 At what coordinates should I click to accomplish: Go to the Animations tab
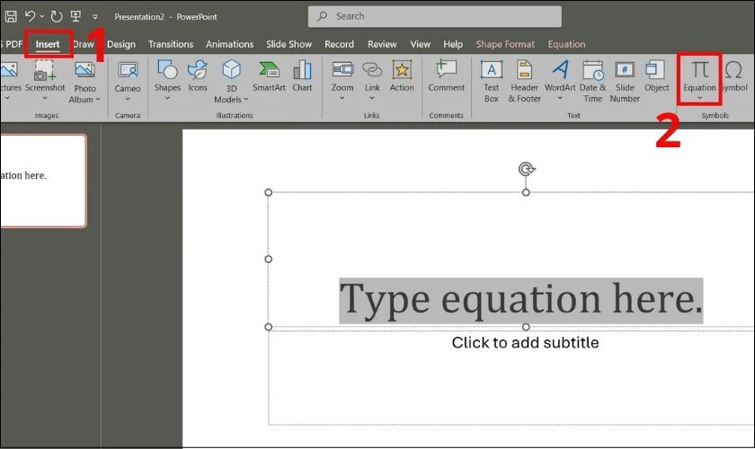pos(229,44)
